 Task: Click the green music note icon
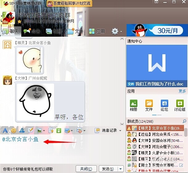59,130
